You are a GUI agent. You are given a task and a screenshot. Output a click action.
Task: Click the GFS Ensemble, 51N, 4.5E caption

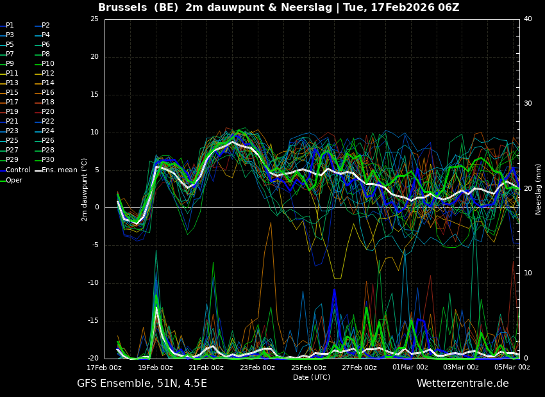[142, 384]
